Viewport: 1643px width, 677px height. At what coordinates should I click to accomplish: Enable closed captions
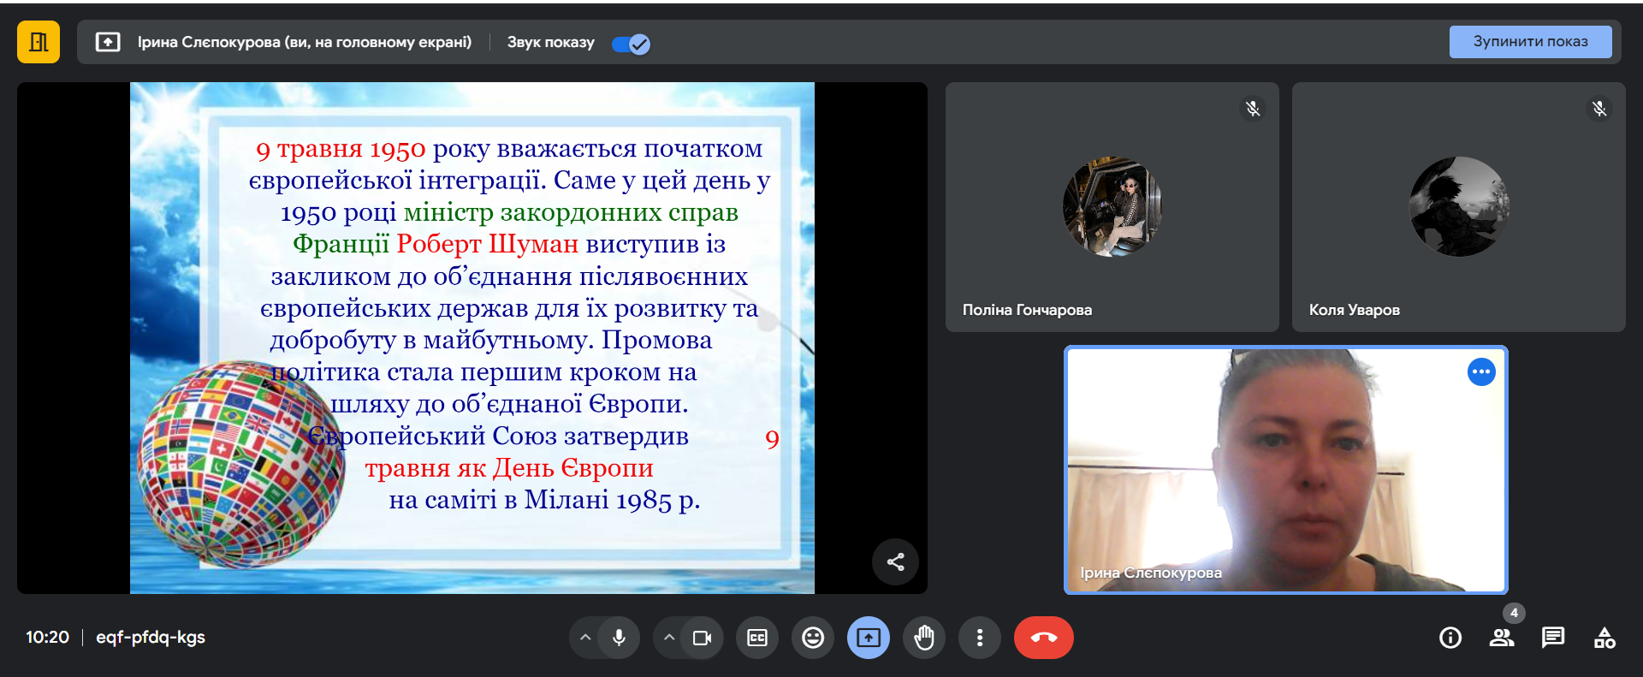click(757, 638)
